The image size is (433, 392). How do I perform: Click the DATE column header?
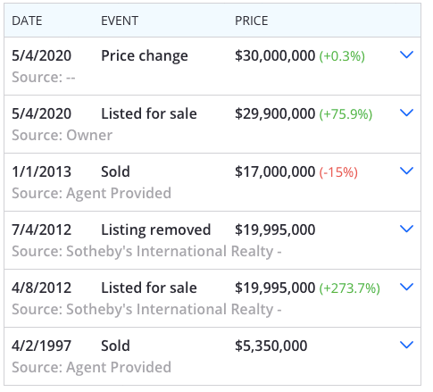(27, 21)
